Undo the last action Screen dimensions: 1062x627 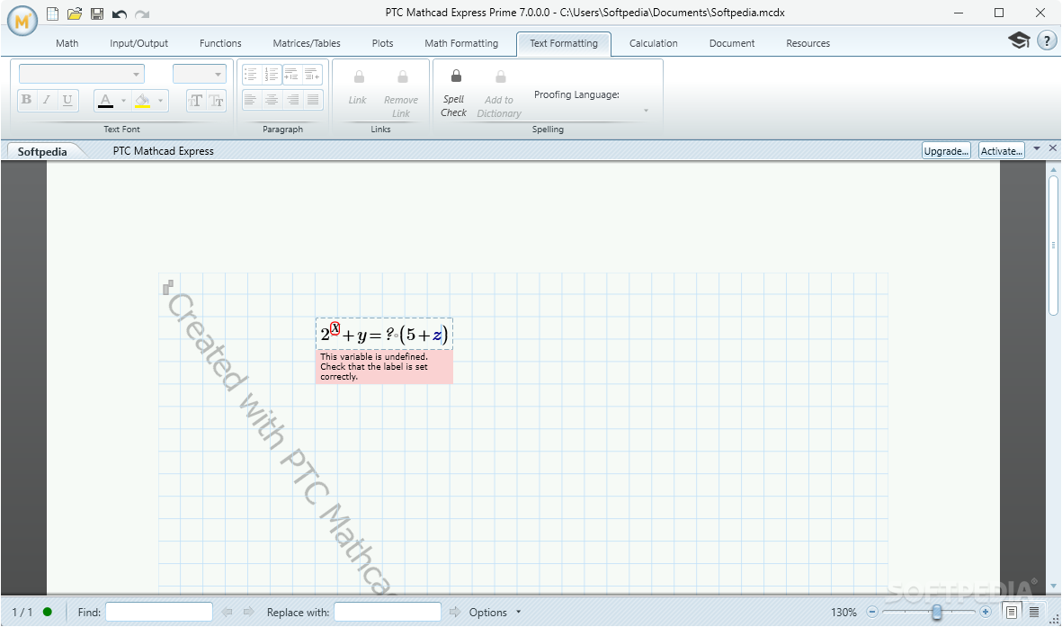point(120,14)
